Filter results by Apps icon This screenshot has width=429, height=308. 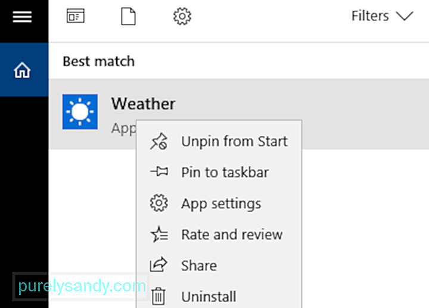[76, 15]
